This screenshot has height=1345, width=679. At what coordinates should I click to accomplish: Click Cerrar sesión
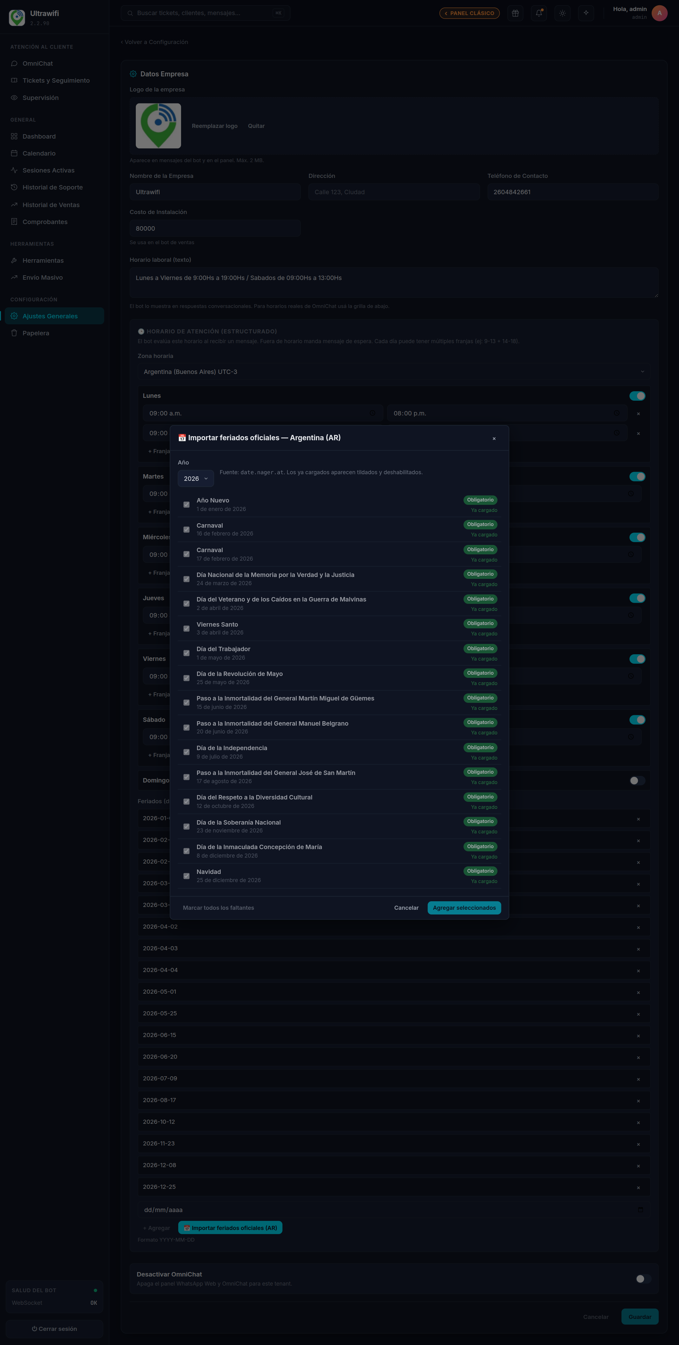pos(54,1329)
